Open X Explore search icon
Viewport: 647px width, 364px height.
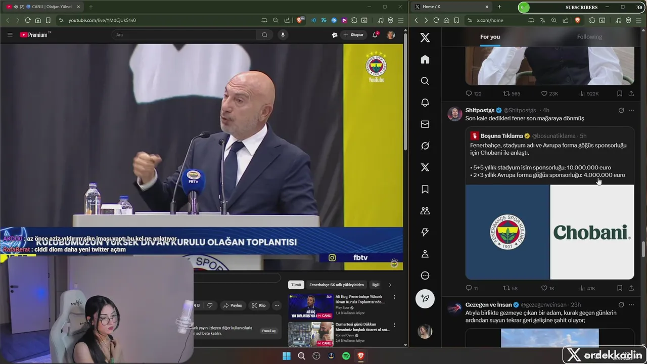tap(425, 81)
